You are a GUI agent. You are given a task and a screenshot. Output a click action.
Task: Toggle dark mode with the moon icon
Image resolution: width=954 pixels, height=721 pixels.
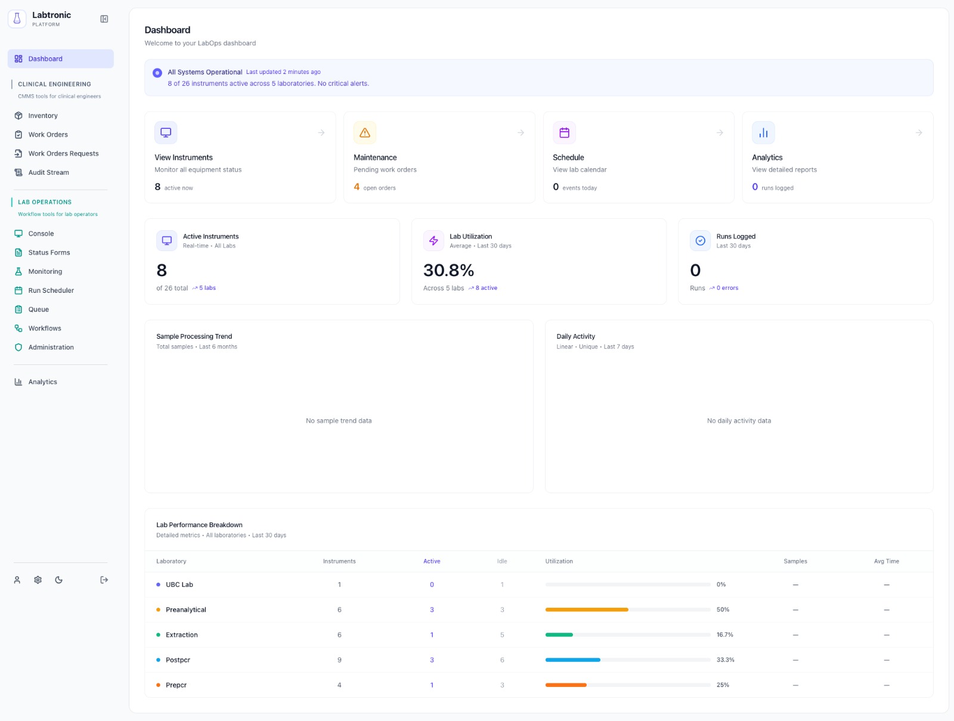click(58, 580)
